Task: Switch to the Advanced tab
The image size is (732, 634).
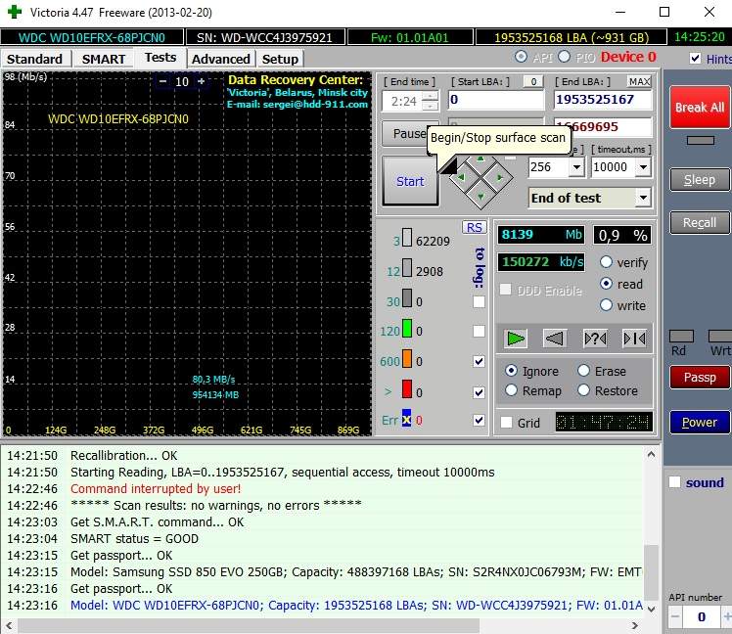Action: (x=221, y=59)
